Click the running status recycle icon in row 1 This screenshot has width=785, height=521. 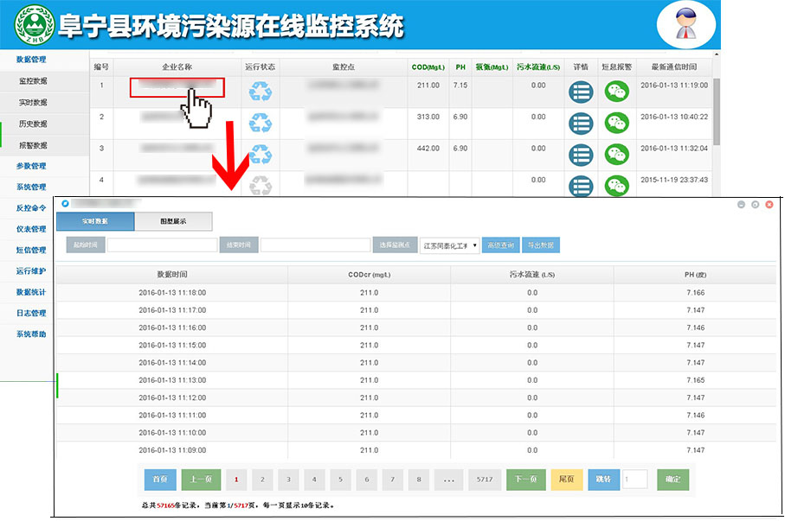261,92
